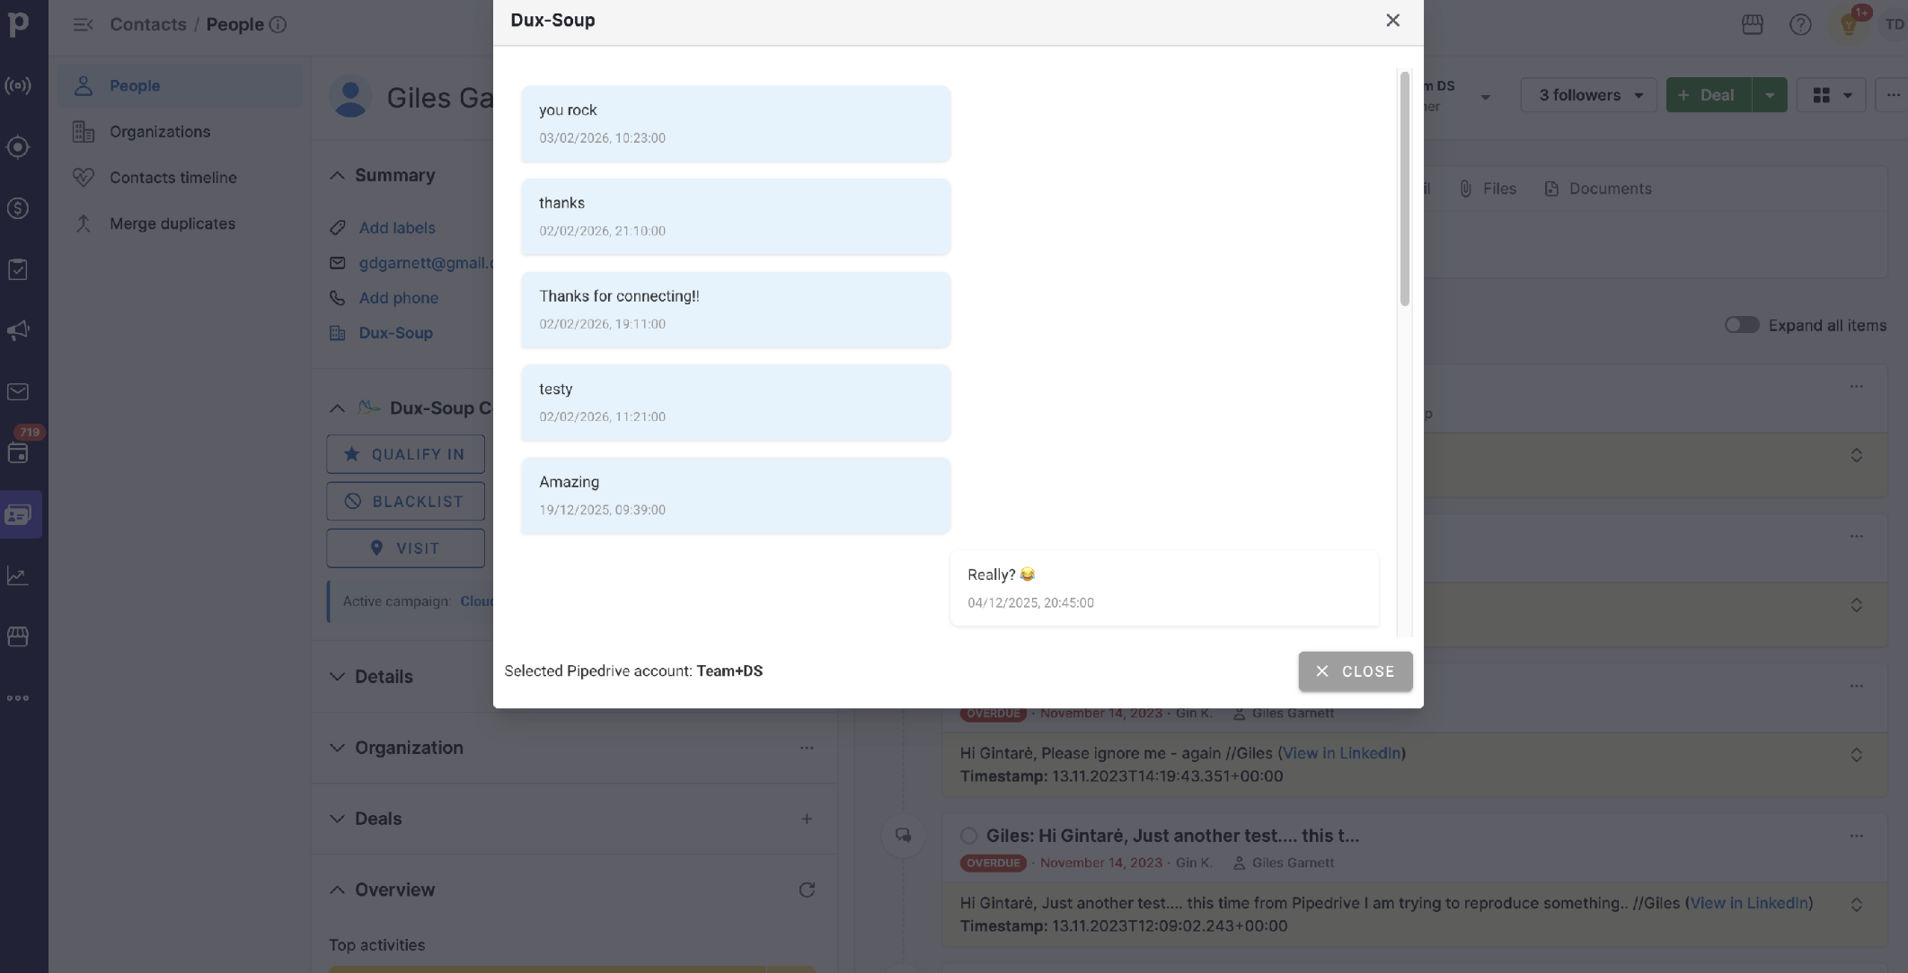This screenshot has width=1908, height=973.
Task: Open the Campaigns megaphone icon in sidebar
Action: [x=18, y=330]
